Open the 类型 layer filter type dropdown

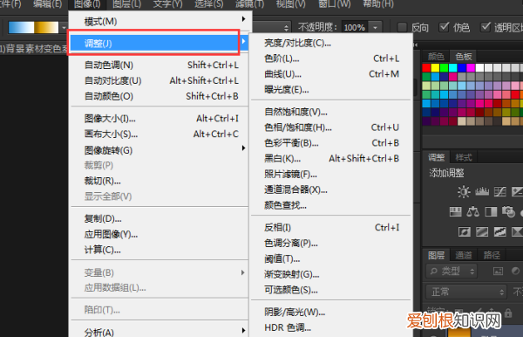(452, 272)
